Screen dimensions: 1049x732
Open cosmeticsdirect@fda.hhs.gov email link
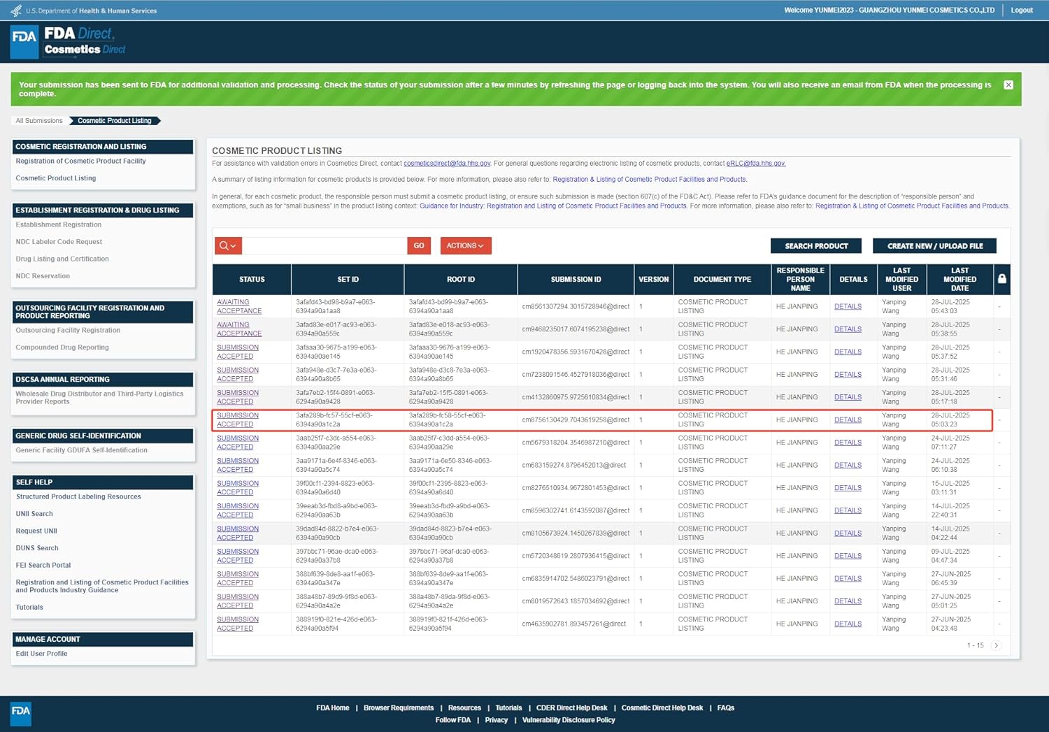[447, 164]
